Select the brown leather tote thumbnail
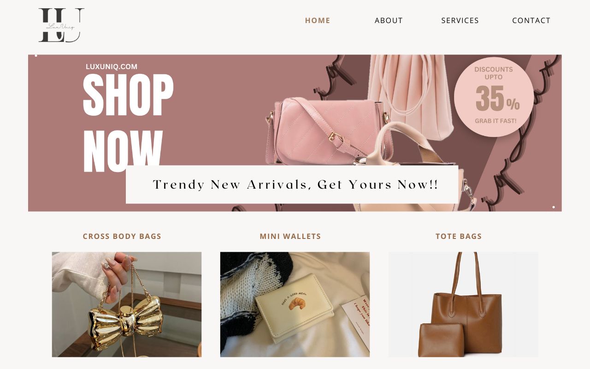This screenshot has height=369, width=590. pyautogui.click(x=463, y=304)
